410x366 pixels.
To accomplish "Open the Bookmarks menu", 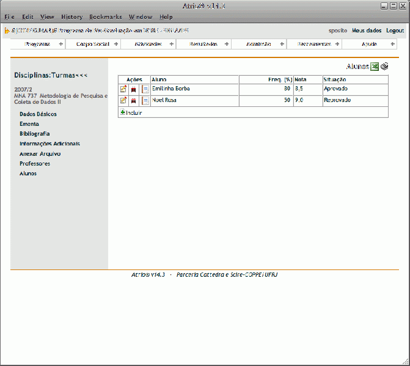I will [105, 17].
